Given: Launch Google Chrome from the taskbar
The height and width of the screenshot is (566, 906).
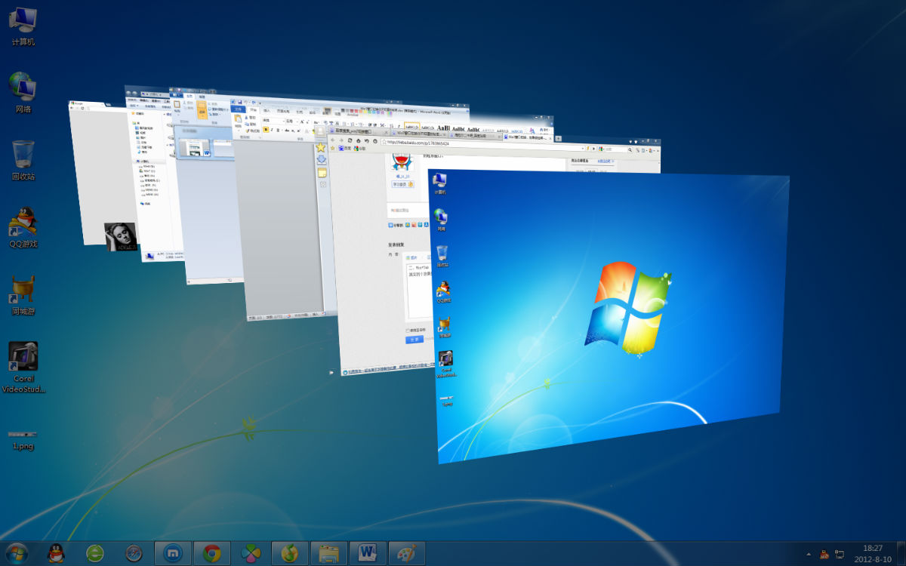Looking at the screenshot, I should pyautogui.click(x=211, y=553).
